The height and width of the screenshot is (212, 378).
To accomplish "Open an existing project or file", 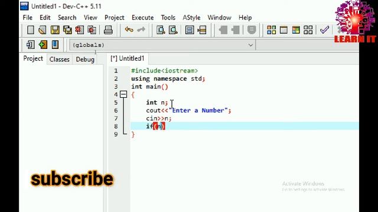I will coord(43,30).
